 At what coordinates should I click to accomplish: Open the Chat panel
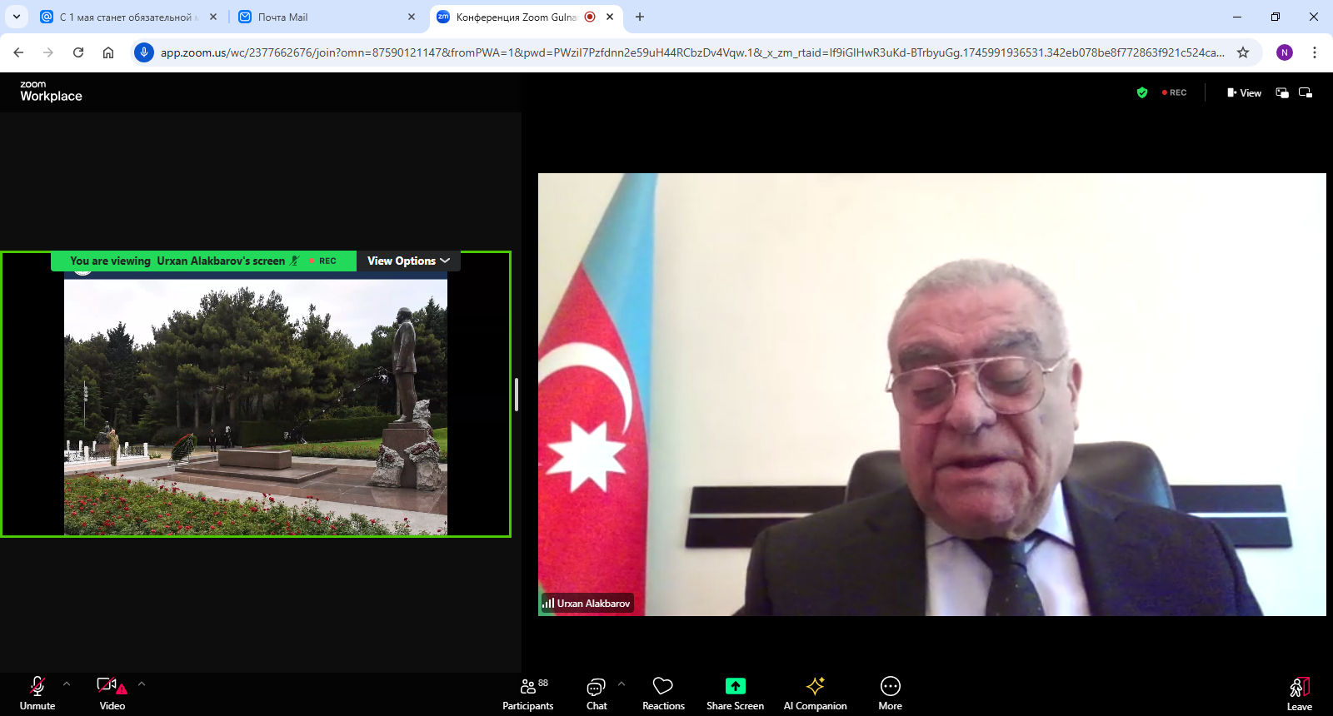coord(597,693)
